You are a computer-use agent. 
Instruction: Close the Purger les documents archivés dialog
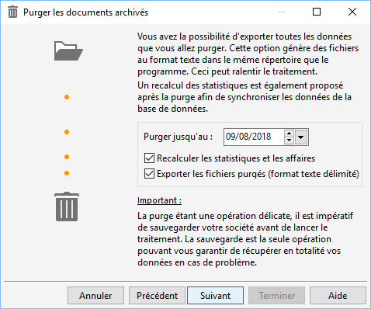352,12
